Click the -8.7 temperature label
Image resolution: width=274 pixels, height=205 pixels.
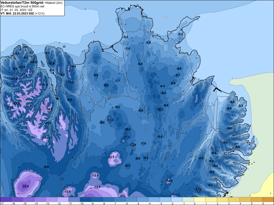tap(178, 75)
